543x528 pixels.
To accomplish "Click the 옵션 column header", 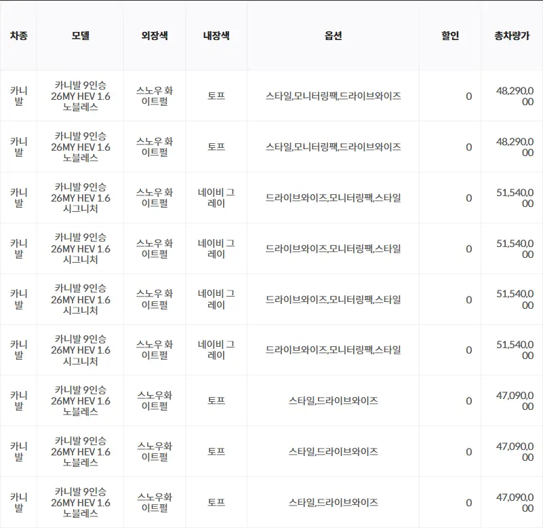I will [x=333, y=36].
